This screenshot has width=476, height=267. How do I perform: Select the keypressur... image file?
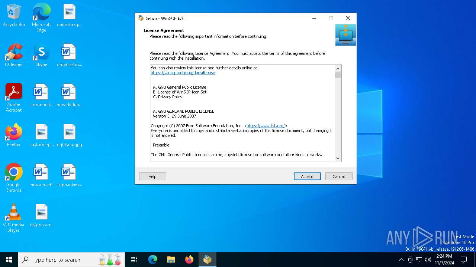pyautogui.click(x=41, y=216)
